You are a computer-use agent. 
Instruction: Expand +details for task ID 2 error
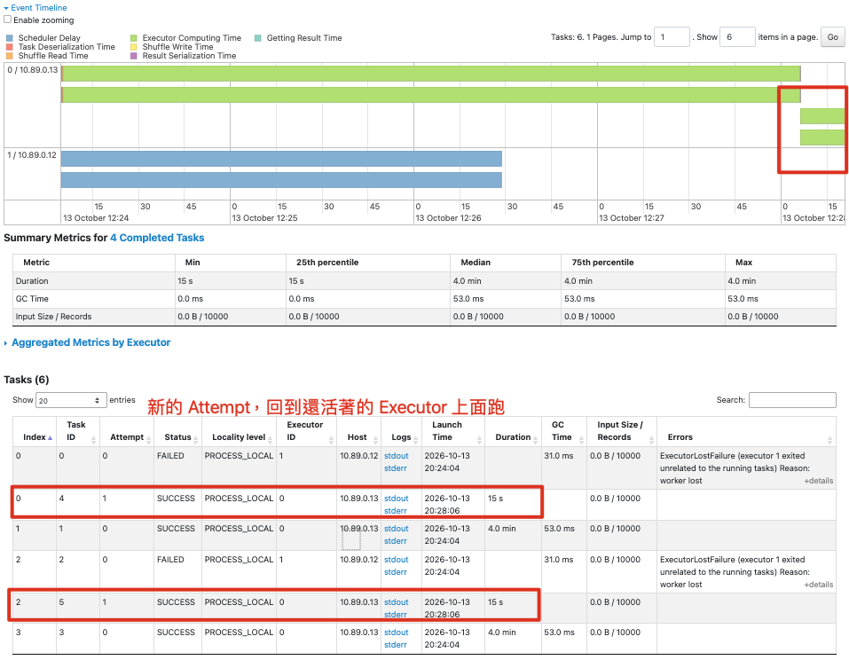click(x=818, y=585)
